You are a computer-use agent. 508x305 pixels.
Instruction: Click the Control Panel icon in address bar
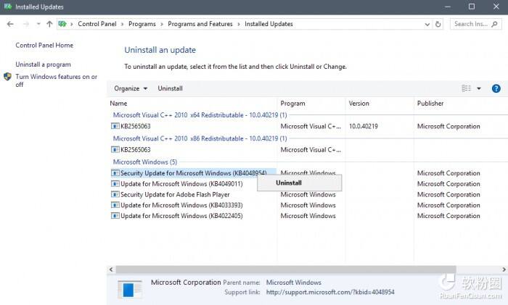click(62, 24)
